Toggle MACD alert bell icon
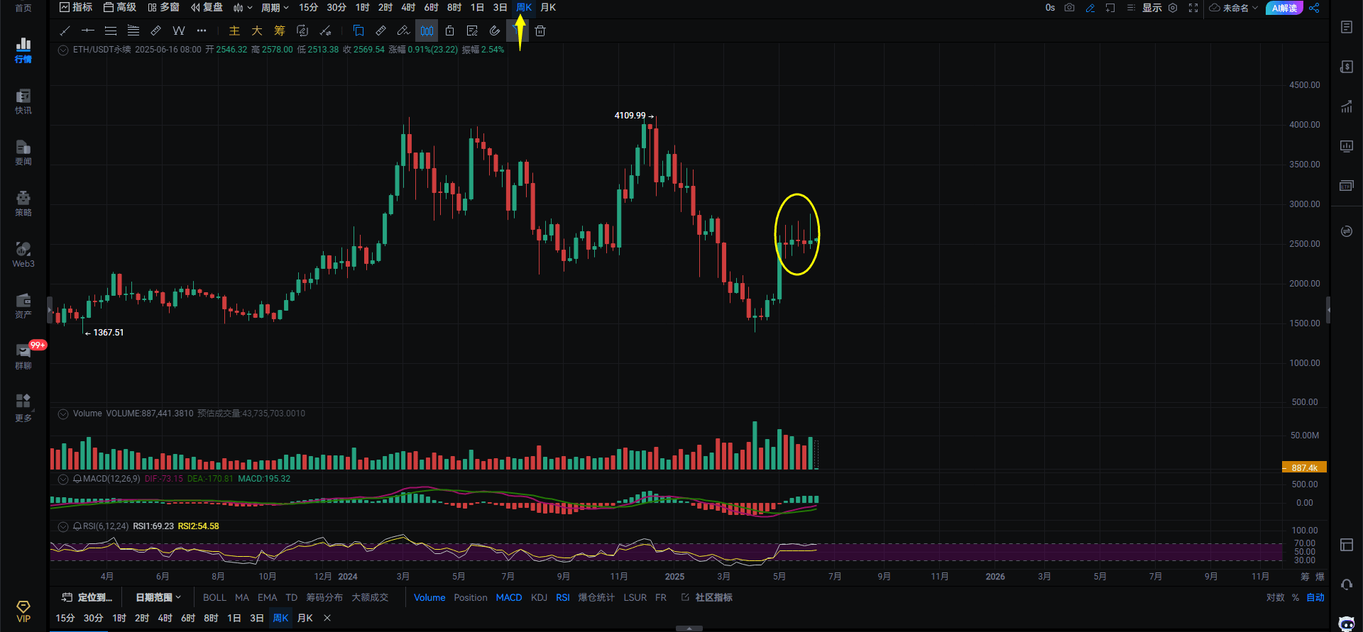Image resolution: width=1363 pixels, height=632 pixels. coord(77,479)
